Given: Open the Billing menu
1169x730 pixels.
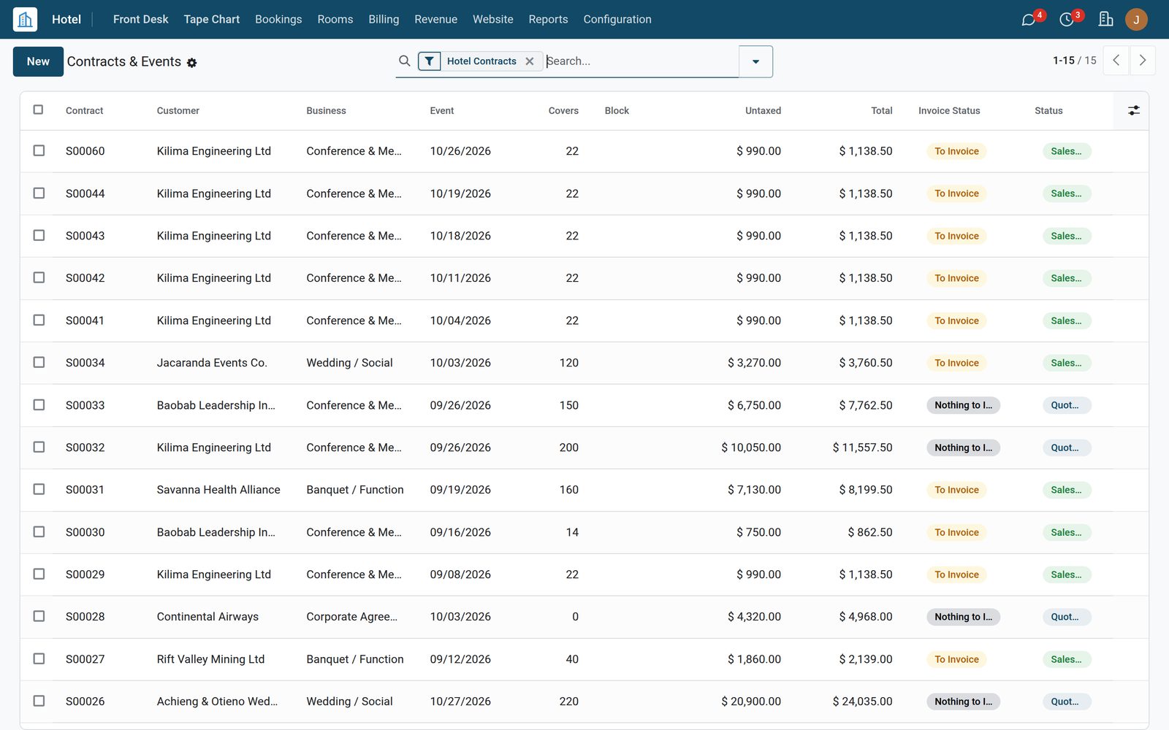Looking at the screenshot, I should pyautogui.click(x=384, y=20).
